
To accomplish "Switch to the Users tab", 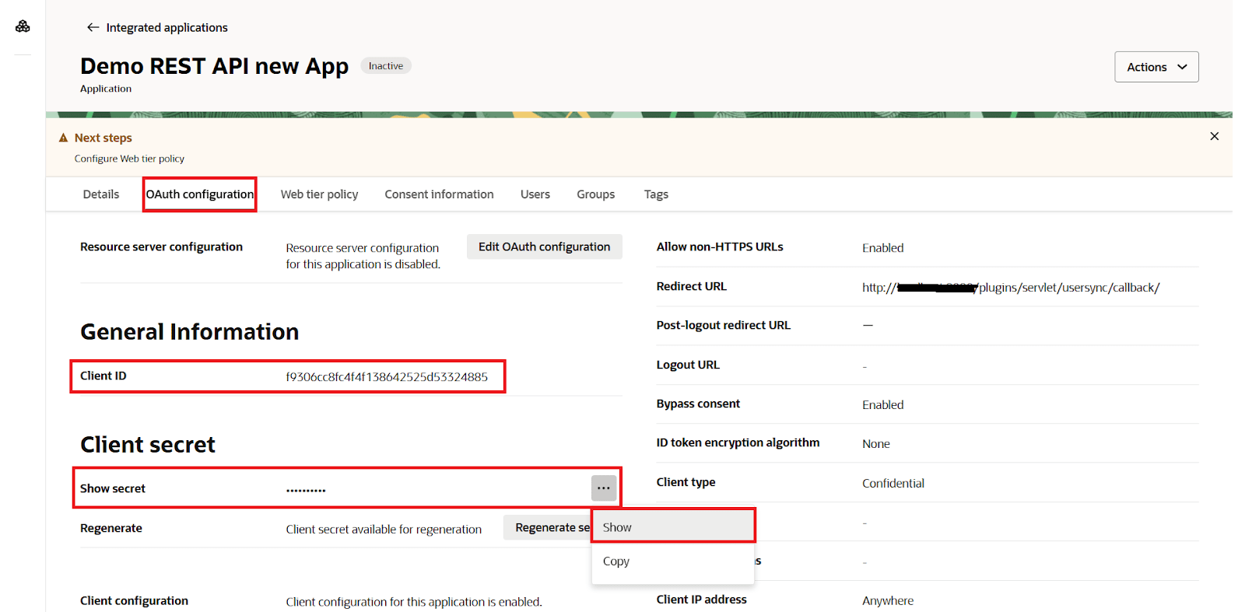I will [535, 194].
